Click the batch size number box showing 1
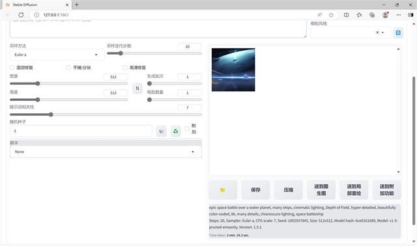Image resolution: width=417 pixels, height=246 pixels. [190, 92]
